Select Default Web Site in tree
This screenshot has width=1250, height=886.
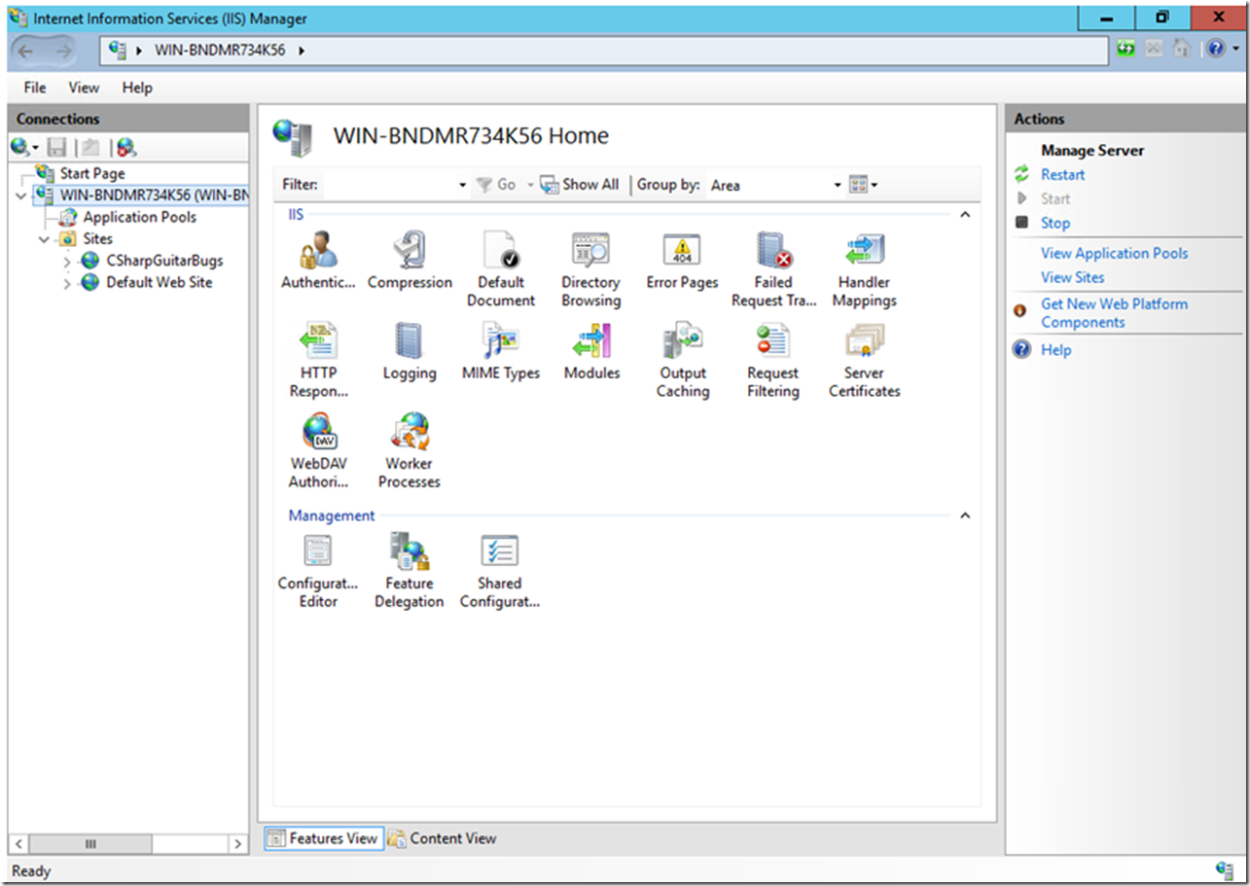(159, 282)
